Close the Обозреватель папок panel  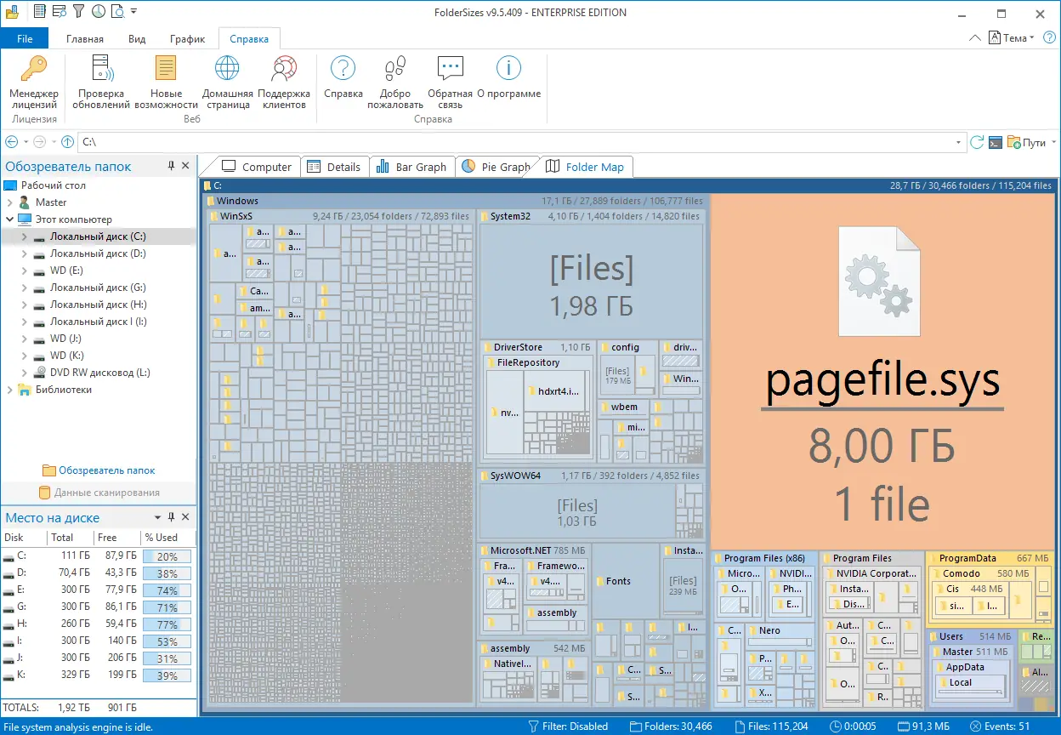click(x=186, y=166)
